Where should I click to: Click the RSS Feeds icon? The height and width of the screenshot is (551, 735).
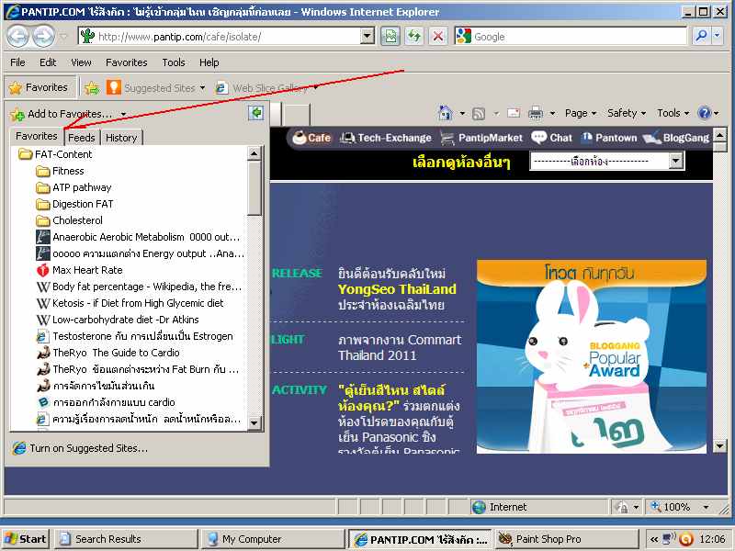(479, 113)
